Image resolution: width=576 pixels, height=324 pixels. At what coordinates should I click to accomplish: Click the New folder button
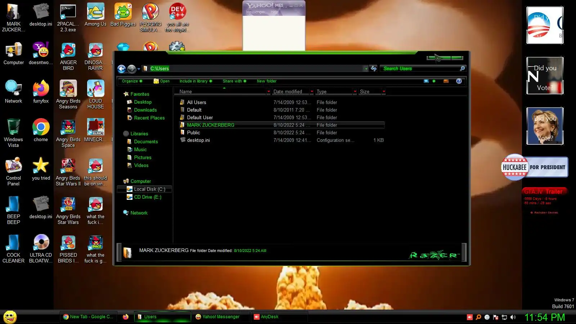coord(266,81)
